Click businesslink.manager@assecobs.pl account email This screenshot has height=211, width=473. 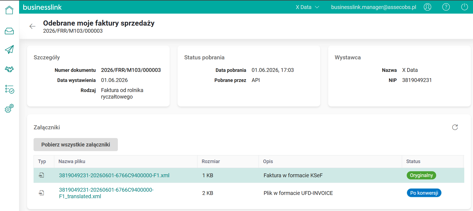(x=374, y=7)
